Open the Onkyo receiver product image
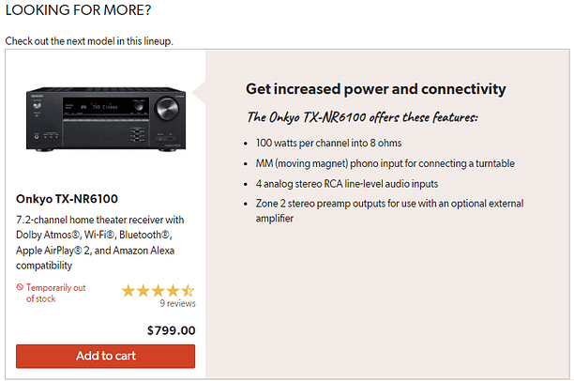574x381 pixels. click(106, 120)
